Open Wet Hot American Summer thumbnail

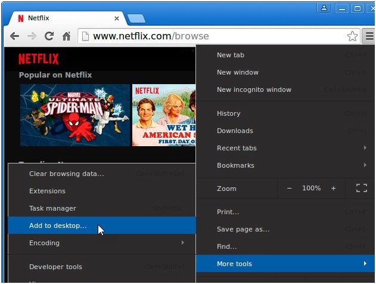[164, 115]
